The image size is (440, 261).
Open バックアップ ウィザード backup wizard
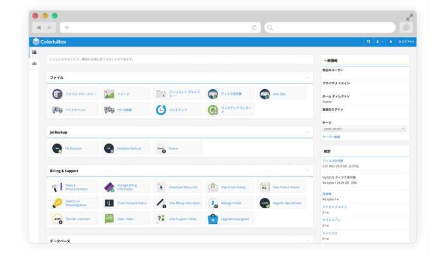(x=229, y=110)
